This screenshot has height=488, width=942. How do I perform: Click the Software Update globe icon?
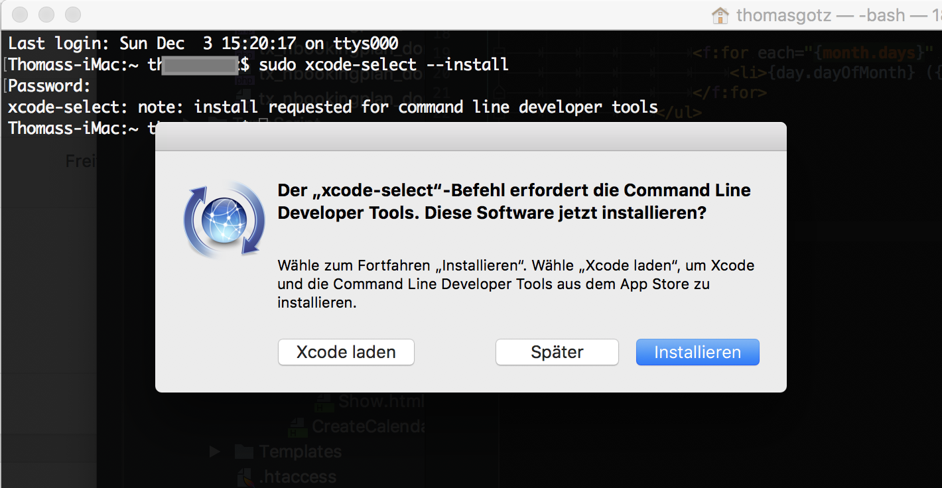[x=224, y=221]
